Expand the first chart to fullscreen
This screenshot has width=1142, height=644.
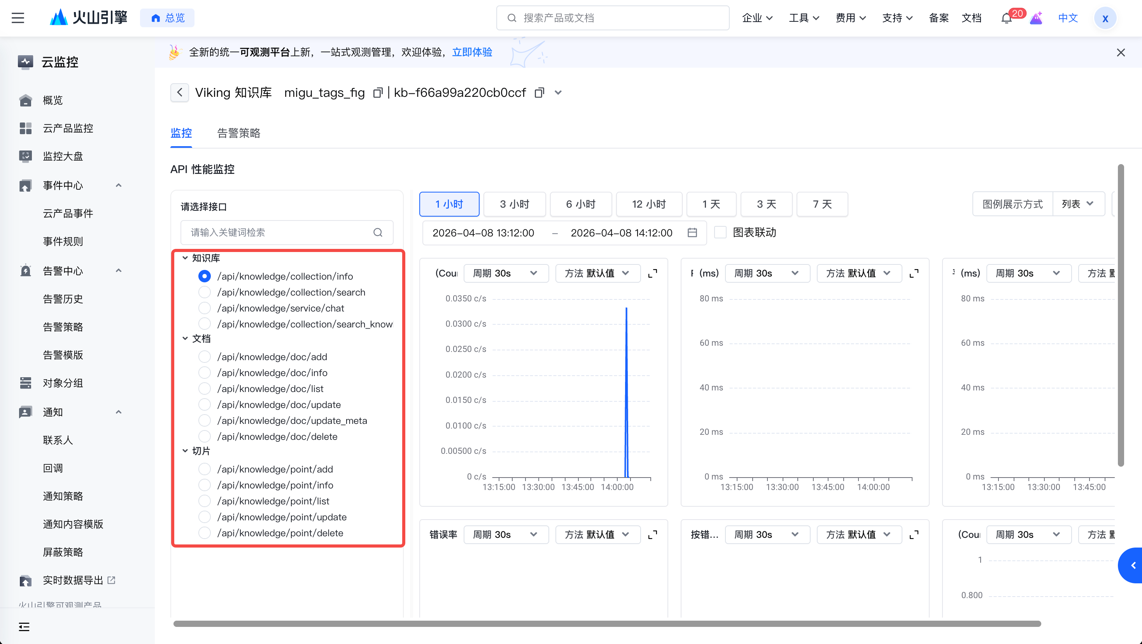pos(653,273)
